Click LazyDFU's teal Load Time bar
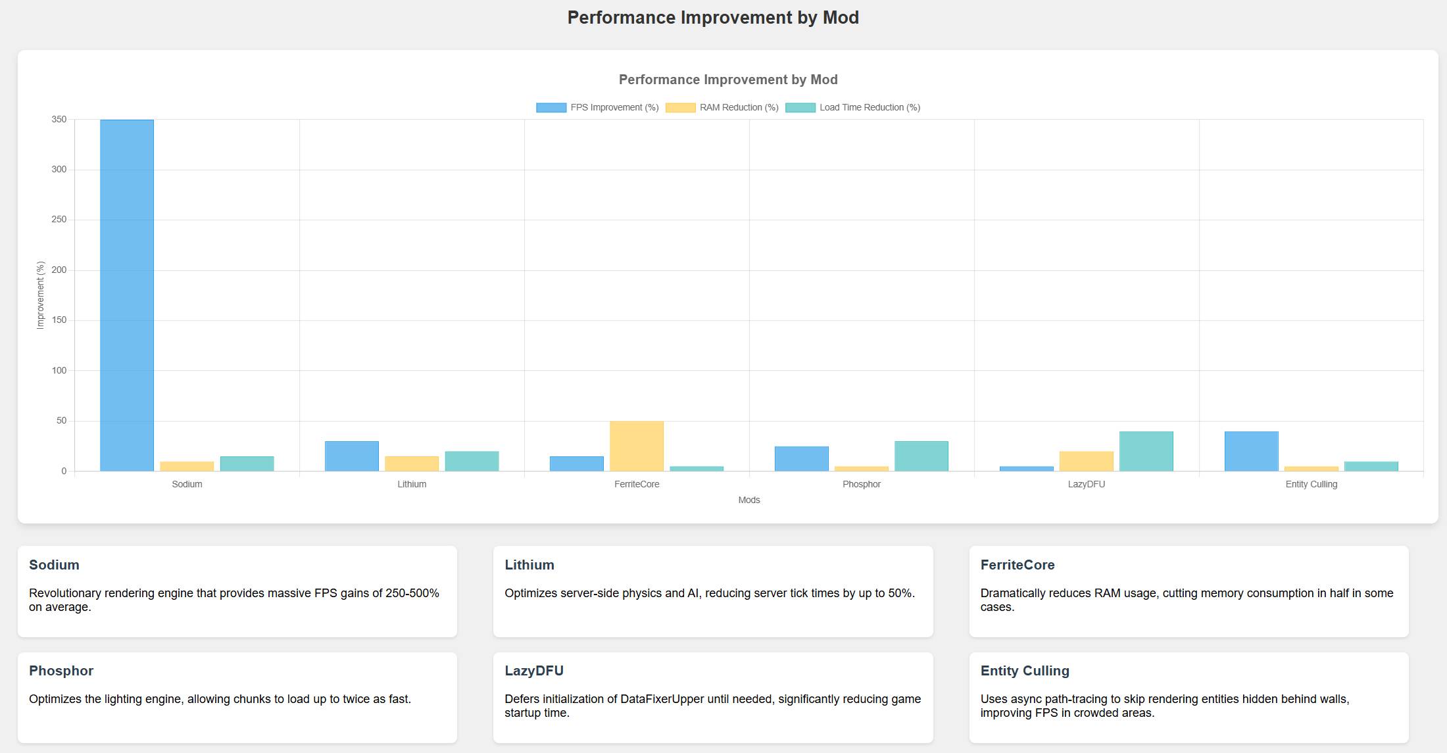Viewport: 1447px width, 753px height. 1146,451
